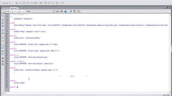Click the horizontal scrollbar below the code
Screen dimensions: 172x96
pos(87,93)
